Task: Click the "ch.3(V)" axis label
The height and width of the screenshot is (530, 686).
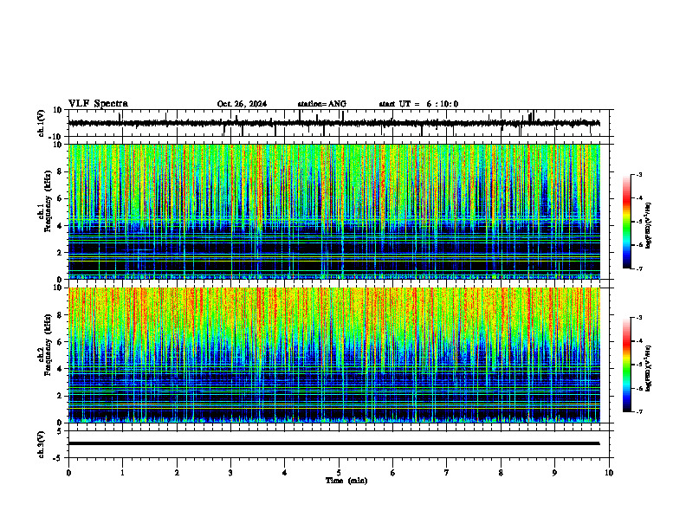Action: coord(41,445)
